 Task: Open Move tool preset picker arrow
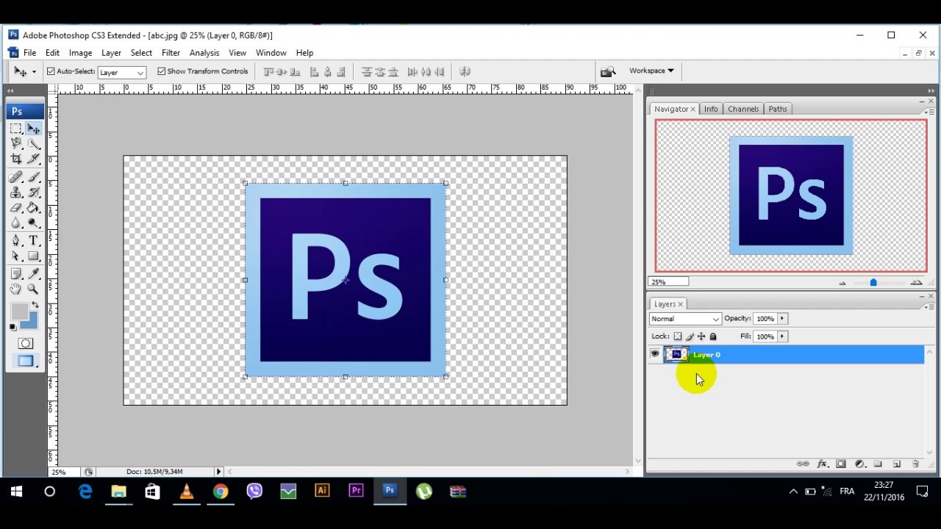tap(34, 72)
